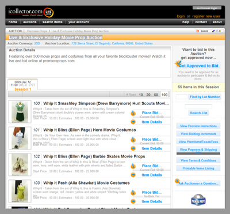Click the arrow icon for lot 101 details
Image resolution: width=230 pixels, height=214 pixels.
pos(133,148)
